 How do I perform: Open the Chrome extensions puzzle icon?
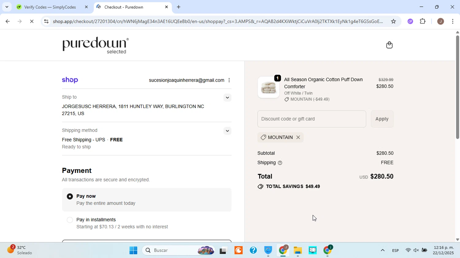(x=423, y=21)
